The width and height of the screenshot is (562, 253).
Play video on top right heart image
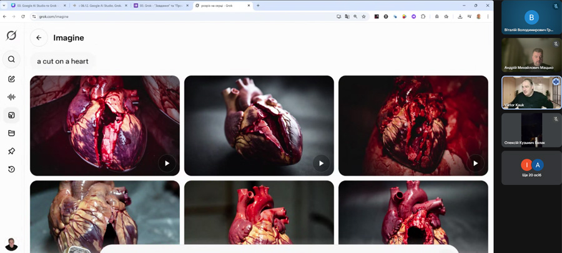[475, 163]
